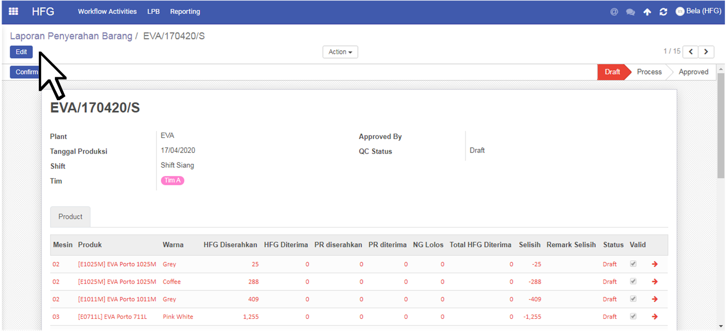Screen dimensions: 727x331
Task: Open the conversations chat icon
Action: (x=631, y=12)
